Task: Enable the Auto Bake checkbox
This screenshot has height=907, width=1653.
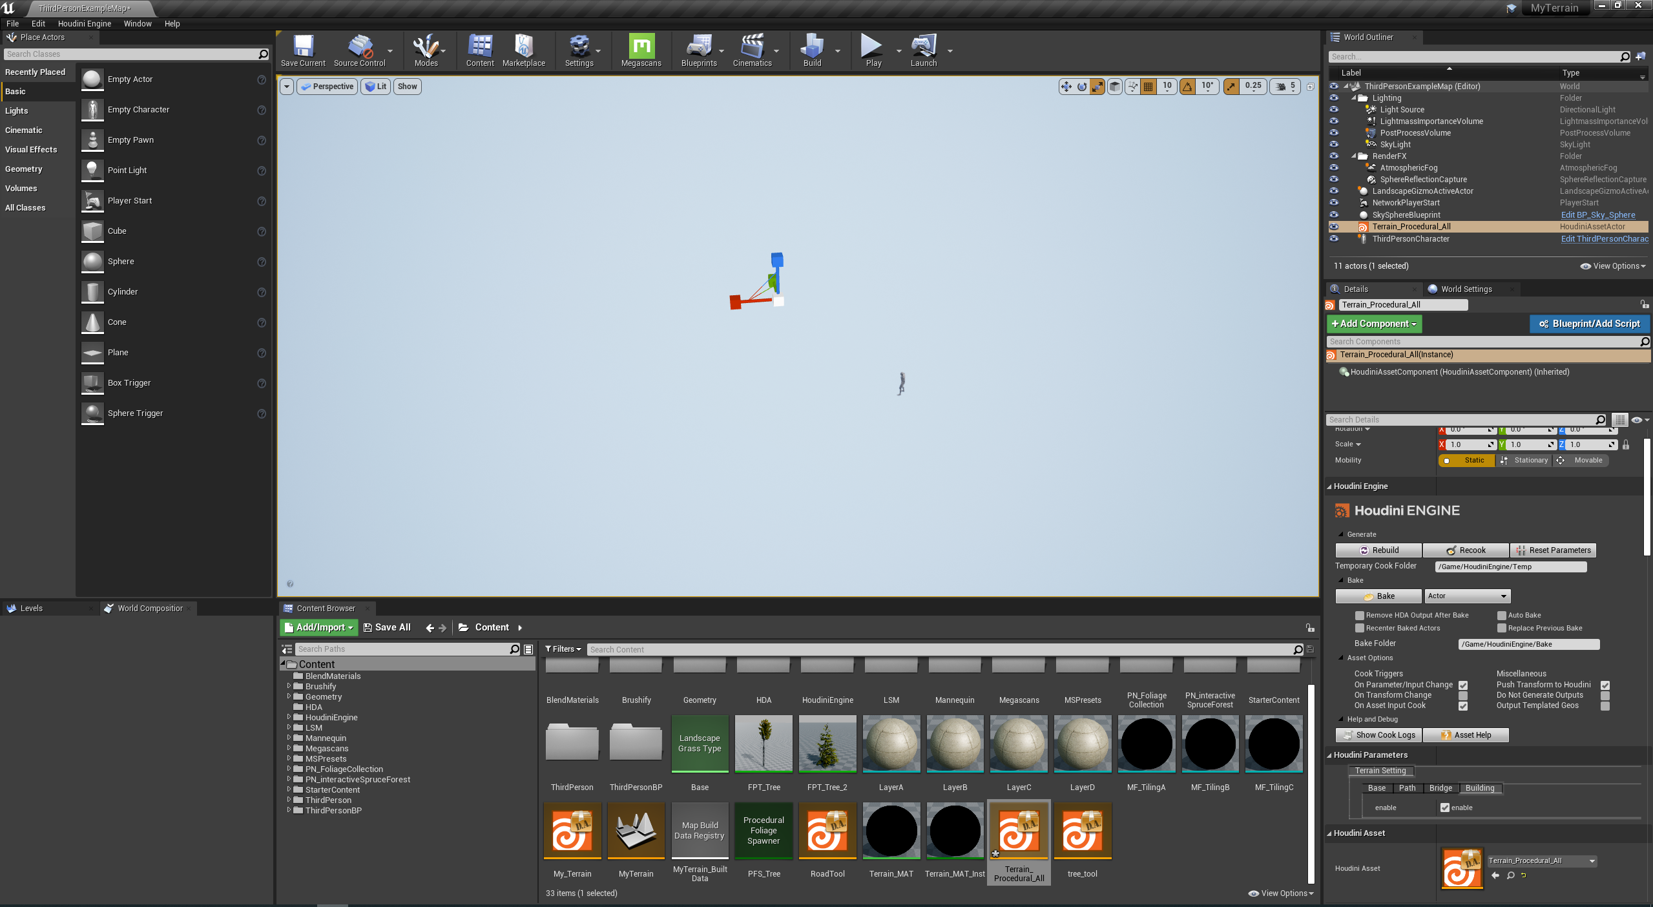Action: pos(1502,616)
